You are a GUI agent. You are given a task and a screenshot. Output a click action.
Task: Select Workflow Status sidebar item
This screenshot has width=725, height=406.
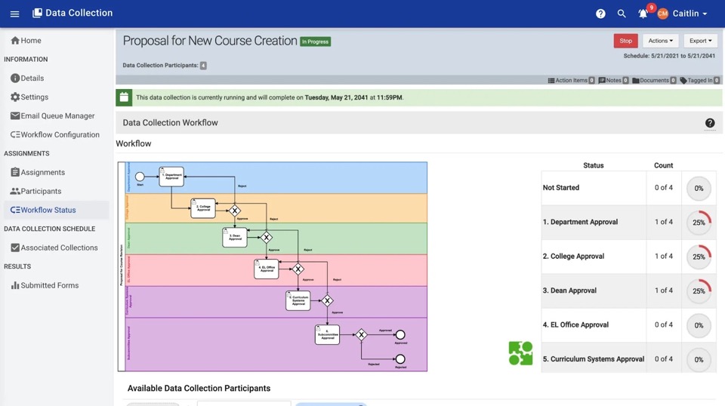(x=57, y=210)
